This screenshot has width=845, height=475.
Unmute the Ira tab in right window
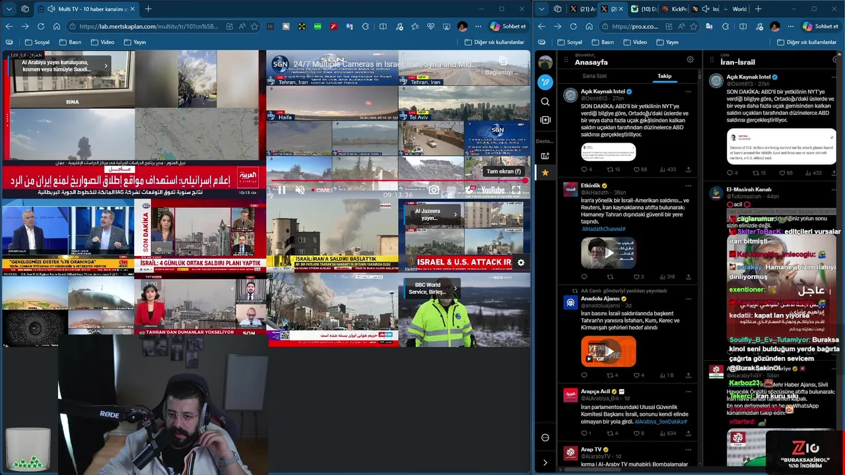pyautogui.click(x=705, y=9)
